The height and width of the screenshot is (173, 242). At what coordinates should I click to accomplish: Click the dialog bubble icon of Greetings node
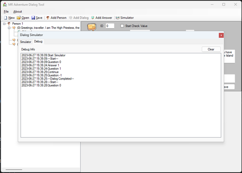click(14, 28)
